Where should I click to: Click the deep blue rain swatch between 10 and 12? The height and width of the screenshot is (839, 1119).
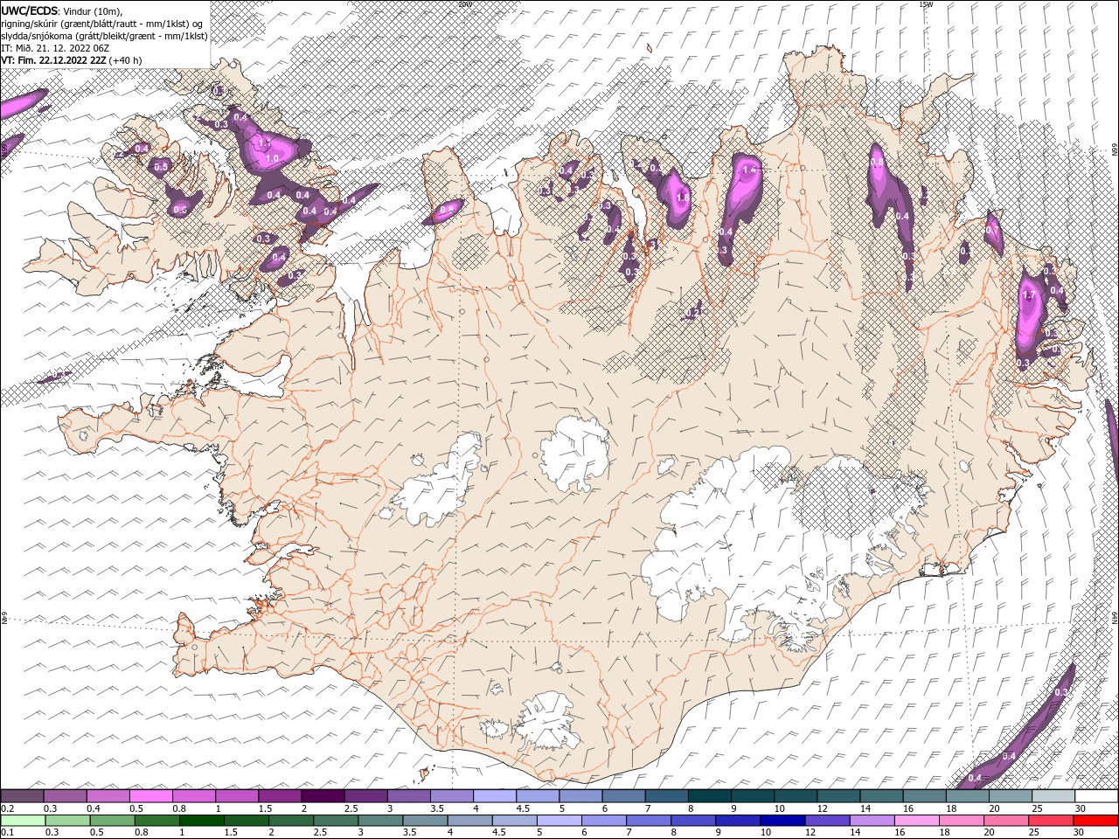tap(783, 821)
